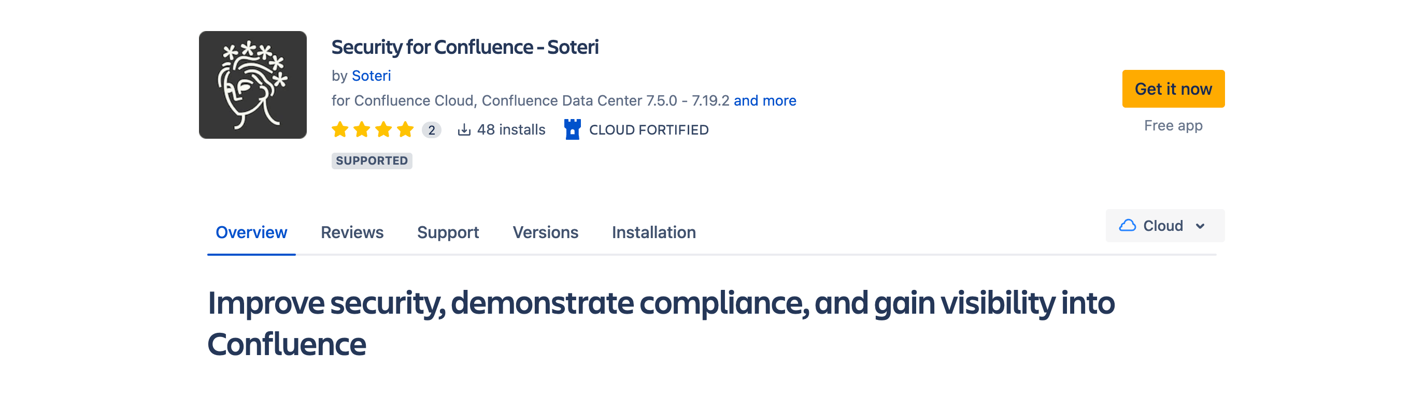This screenshot has height=411, width=1424.
Task: Switch to the Reviews tab
Action: [x=352, y=232]
